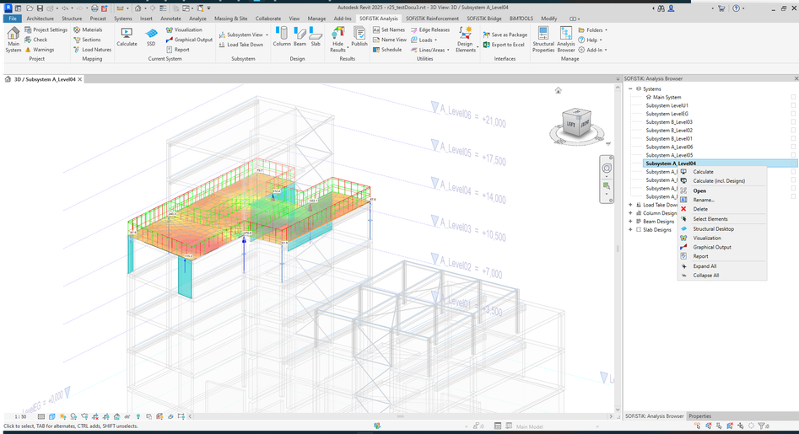The height and width of the screenshot is (434, 799).
Task: Toggle checkbox for Subsystem A_Level05
Action: coord(793,155)
